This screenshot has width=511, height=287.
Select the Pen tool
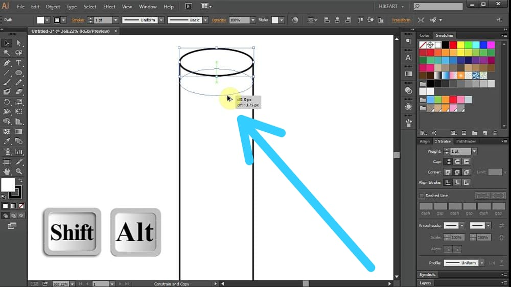coord(7,63)
